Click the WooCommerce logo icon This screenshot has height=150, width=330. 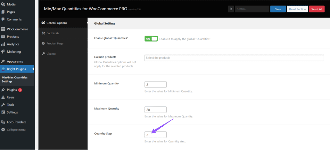click(x=3, y=29)
